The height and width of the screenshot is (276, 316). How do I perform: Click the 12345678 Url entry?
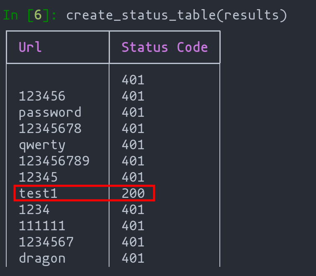(50, 129)
